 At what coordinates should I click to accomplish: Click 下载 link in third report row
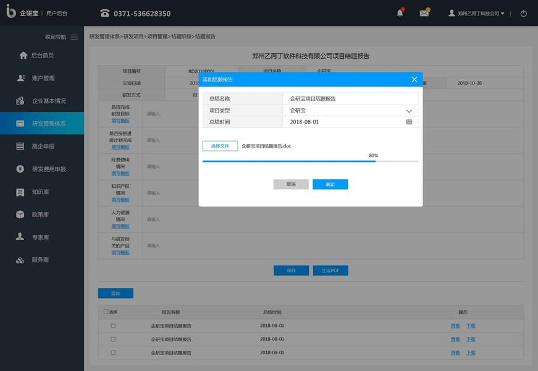click(471, 352)
